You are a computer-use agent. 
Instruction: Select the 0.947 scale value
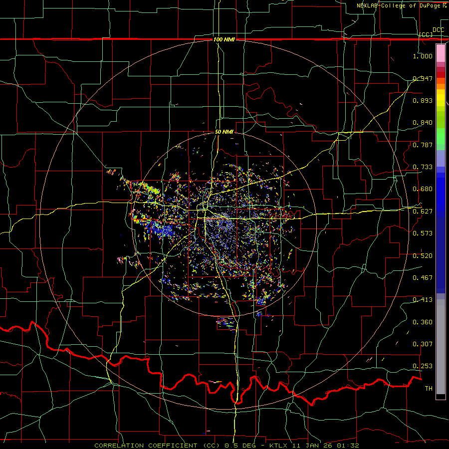coord(423,78)
